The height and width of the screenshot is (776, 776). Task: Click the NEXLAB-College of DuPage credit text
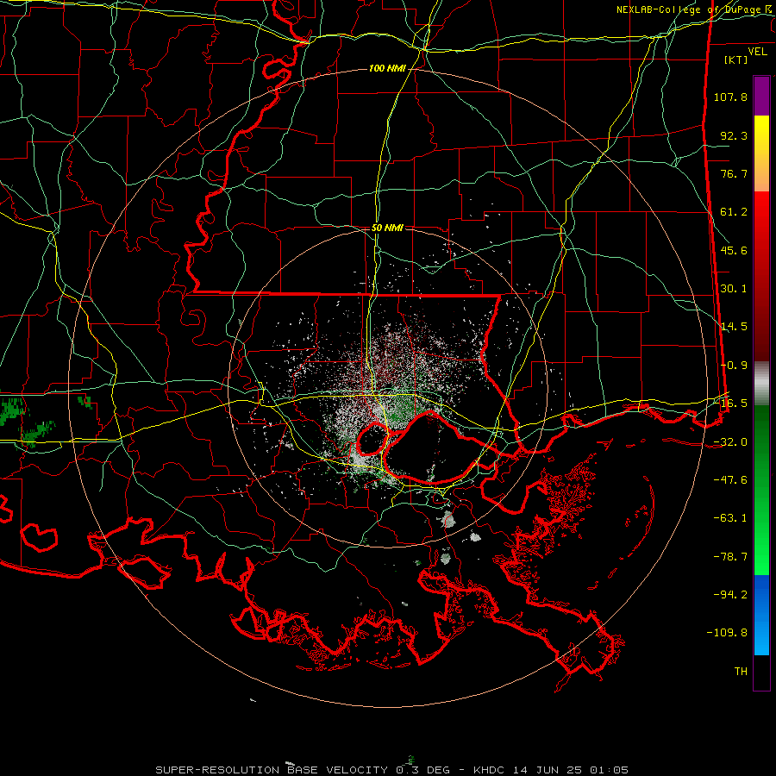point(690,9)
